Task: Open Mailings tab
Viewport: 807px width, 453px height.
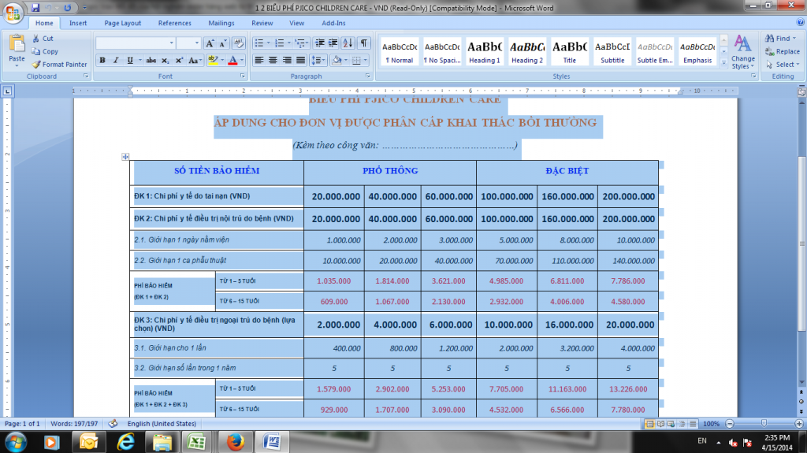Action: click(x=221, y=23)
